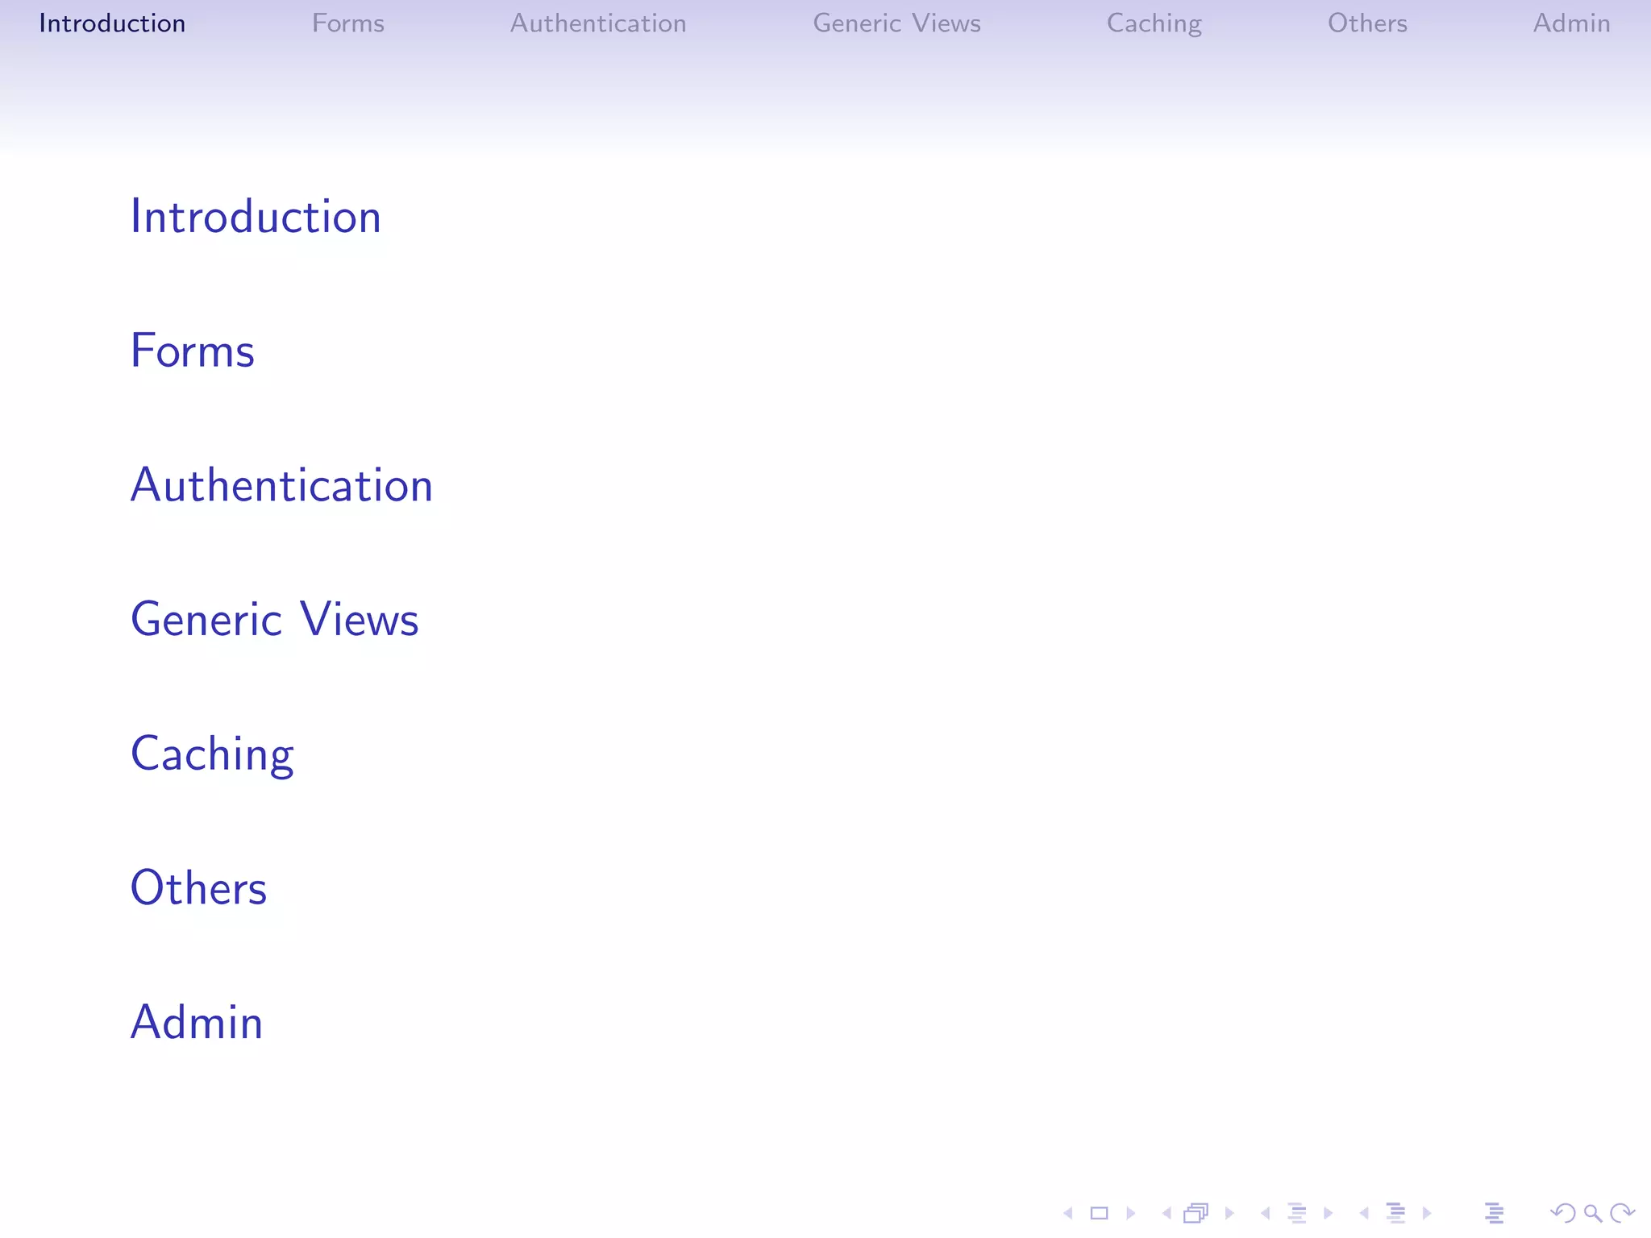Go to next subsection arrow
Image resolution: width=1651 pixels, height=1238 pixels.
point(1328,1213)
